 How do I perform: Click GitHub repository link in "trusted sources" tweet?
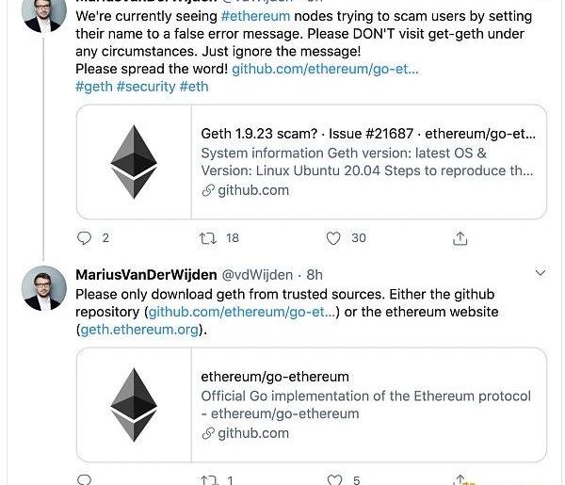242,312
